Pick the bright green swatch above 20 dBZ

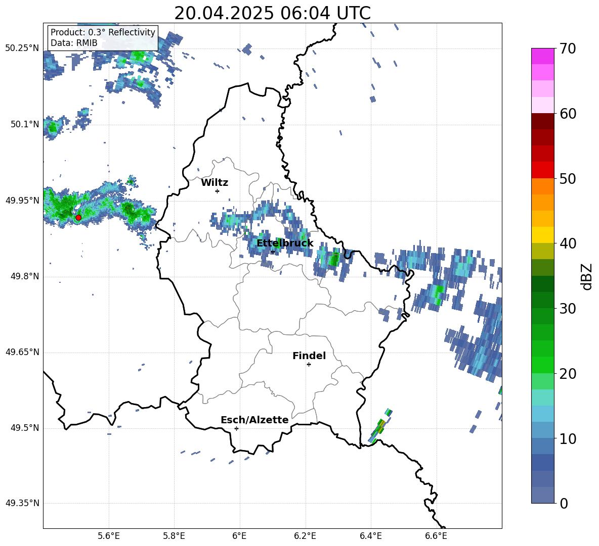542,365
